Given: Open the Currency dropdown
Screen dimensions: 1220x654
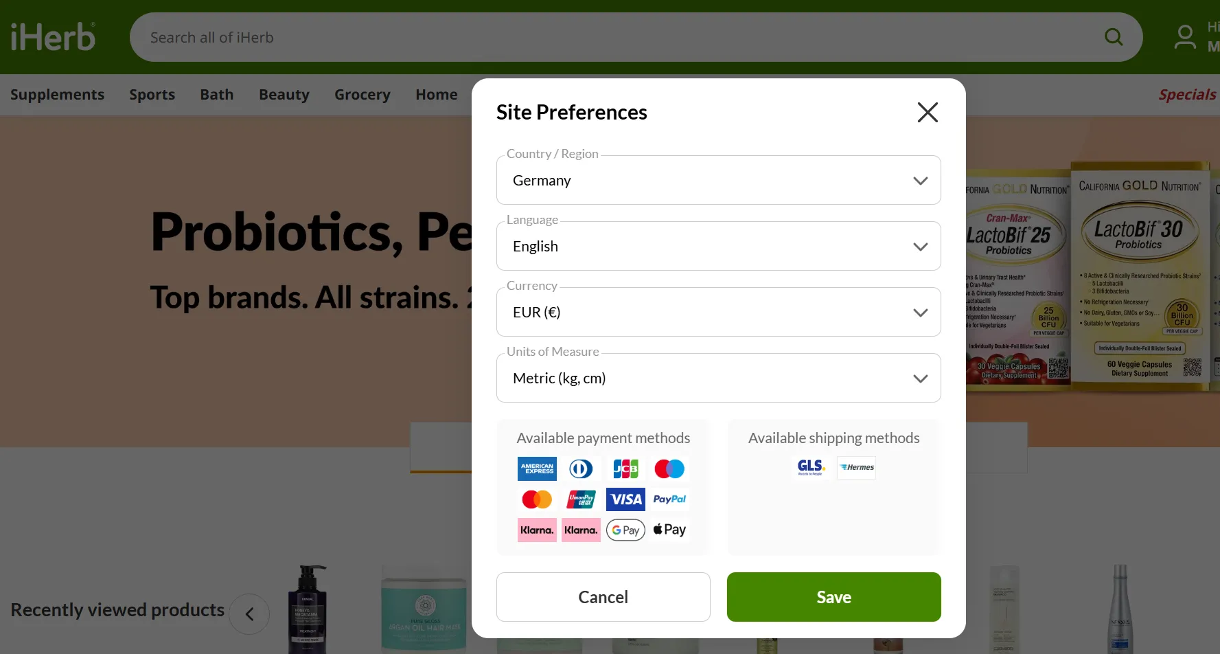Looking at the screenshot, I should coord(718,312).
